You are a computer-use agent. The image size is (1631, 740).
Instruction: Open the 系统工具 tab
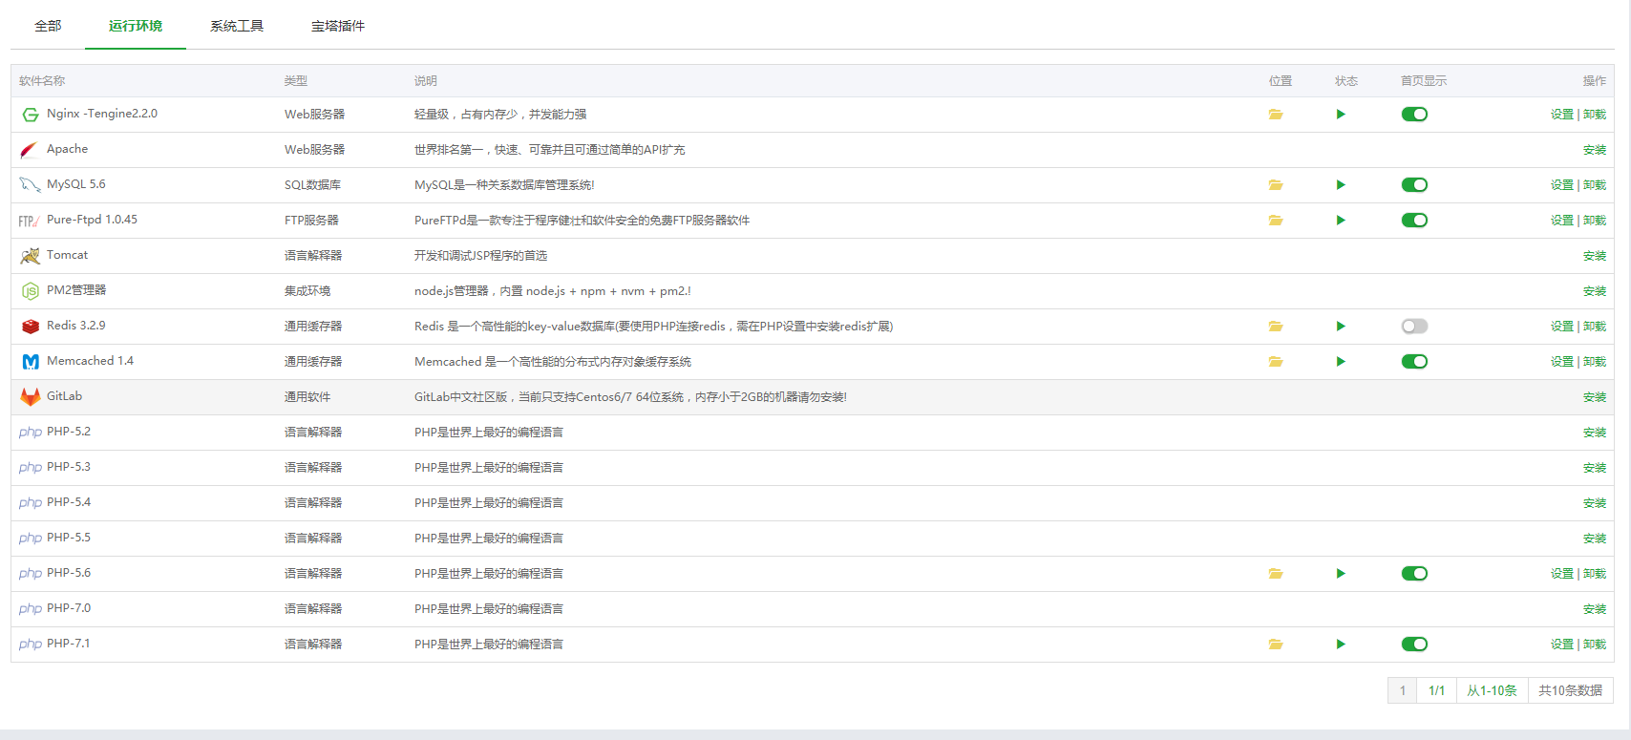tap(237, 26)
